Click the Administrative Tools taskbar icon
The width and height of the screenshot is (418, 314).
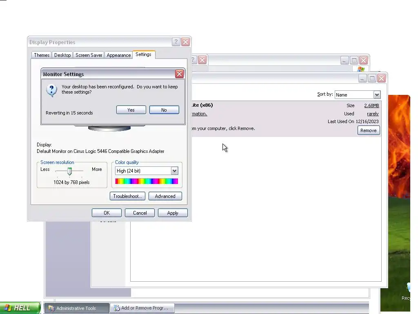point(51,308)
